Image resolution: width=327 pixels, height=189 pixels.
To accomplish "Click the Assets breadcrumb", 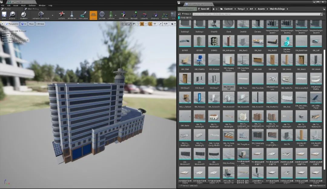I will coord(261,9).
